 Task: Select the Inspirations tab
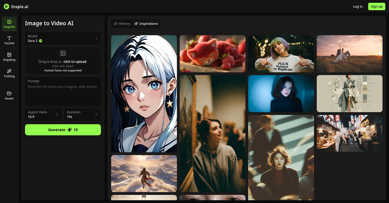(x=146, y=24)
